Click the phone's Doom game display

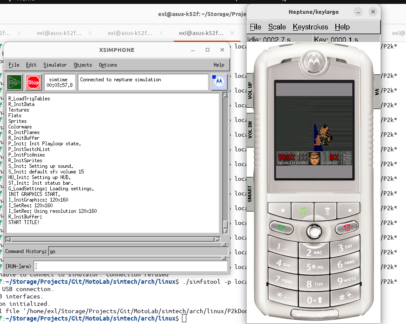click(x=314, y=130)
